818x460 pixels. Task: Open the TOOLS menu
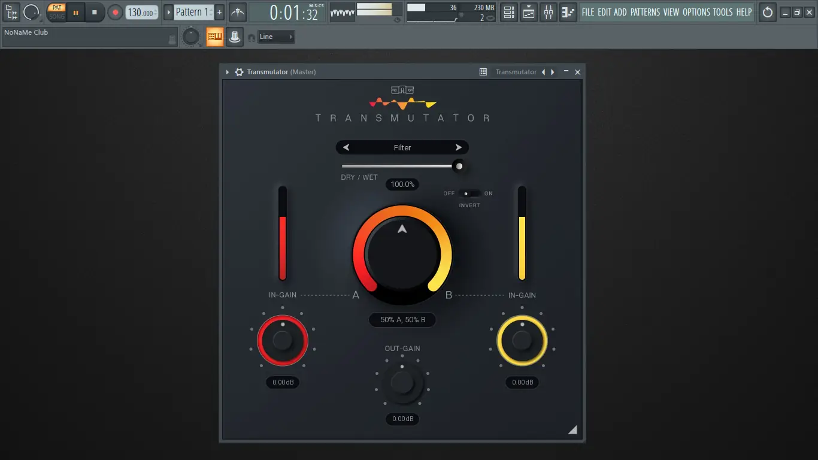tap(723, 11)
